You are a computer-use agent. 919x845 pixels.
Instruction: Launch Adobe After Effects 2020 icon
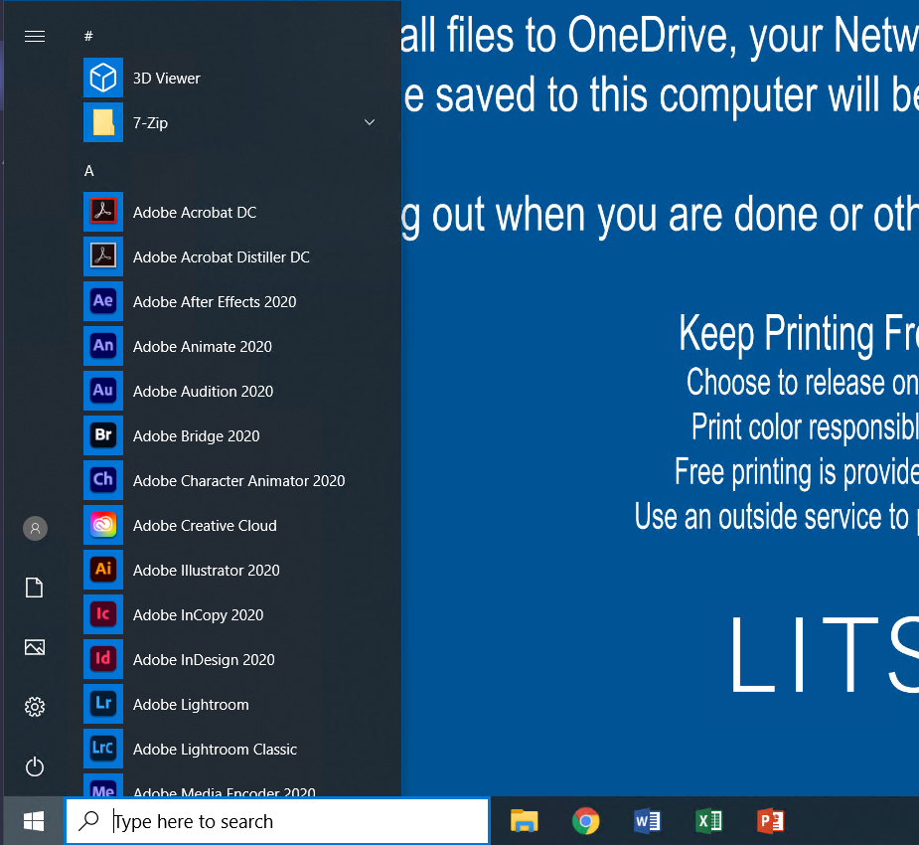tap(103, 301)
